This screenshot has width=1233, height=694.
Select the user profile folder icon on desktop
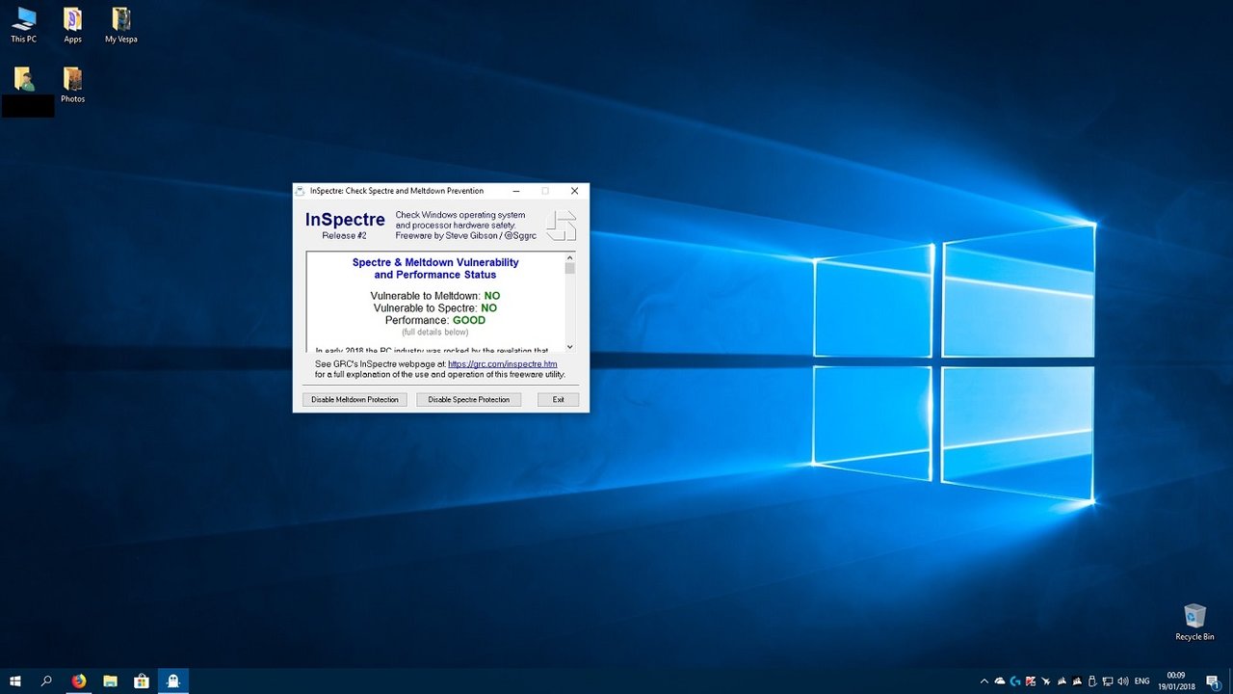pos(25,79)
